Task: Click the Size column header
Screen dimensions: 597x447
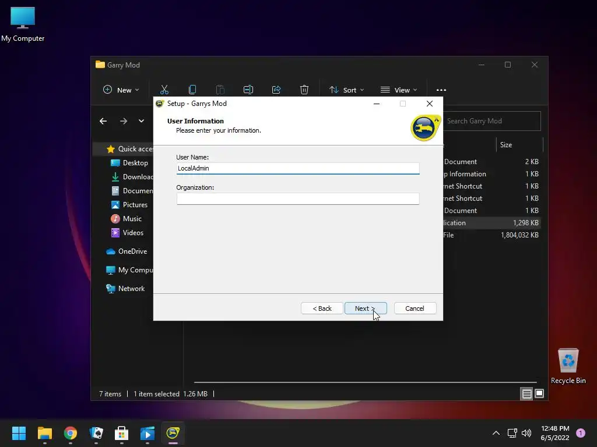Action: coord(519,145)
